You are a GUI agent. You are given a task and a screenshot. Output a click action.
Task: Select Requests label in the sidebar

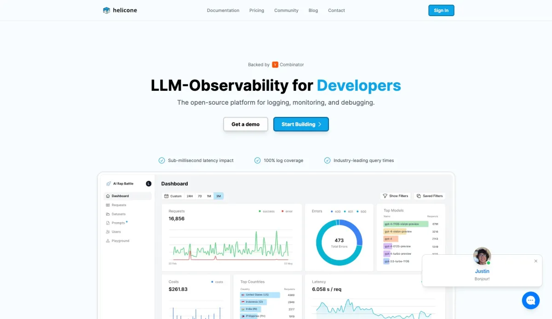(x=119, y=205)
